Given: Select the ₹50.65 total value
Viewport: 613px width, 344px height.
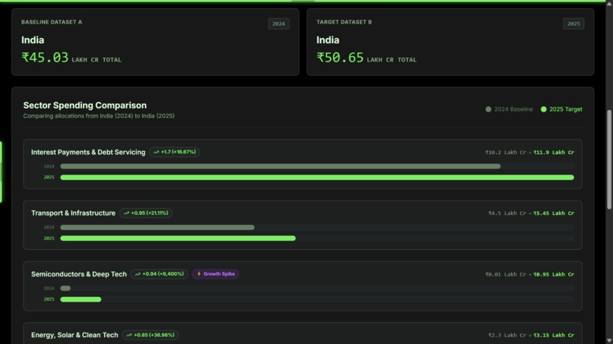Looking at the screenshot, I should click(x=340, y=58).
